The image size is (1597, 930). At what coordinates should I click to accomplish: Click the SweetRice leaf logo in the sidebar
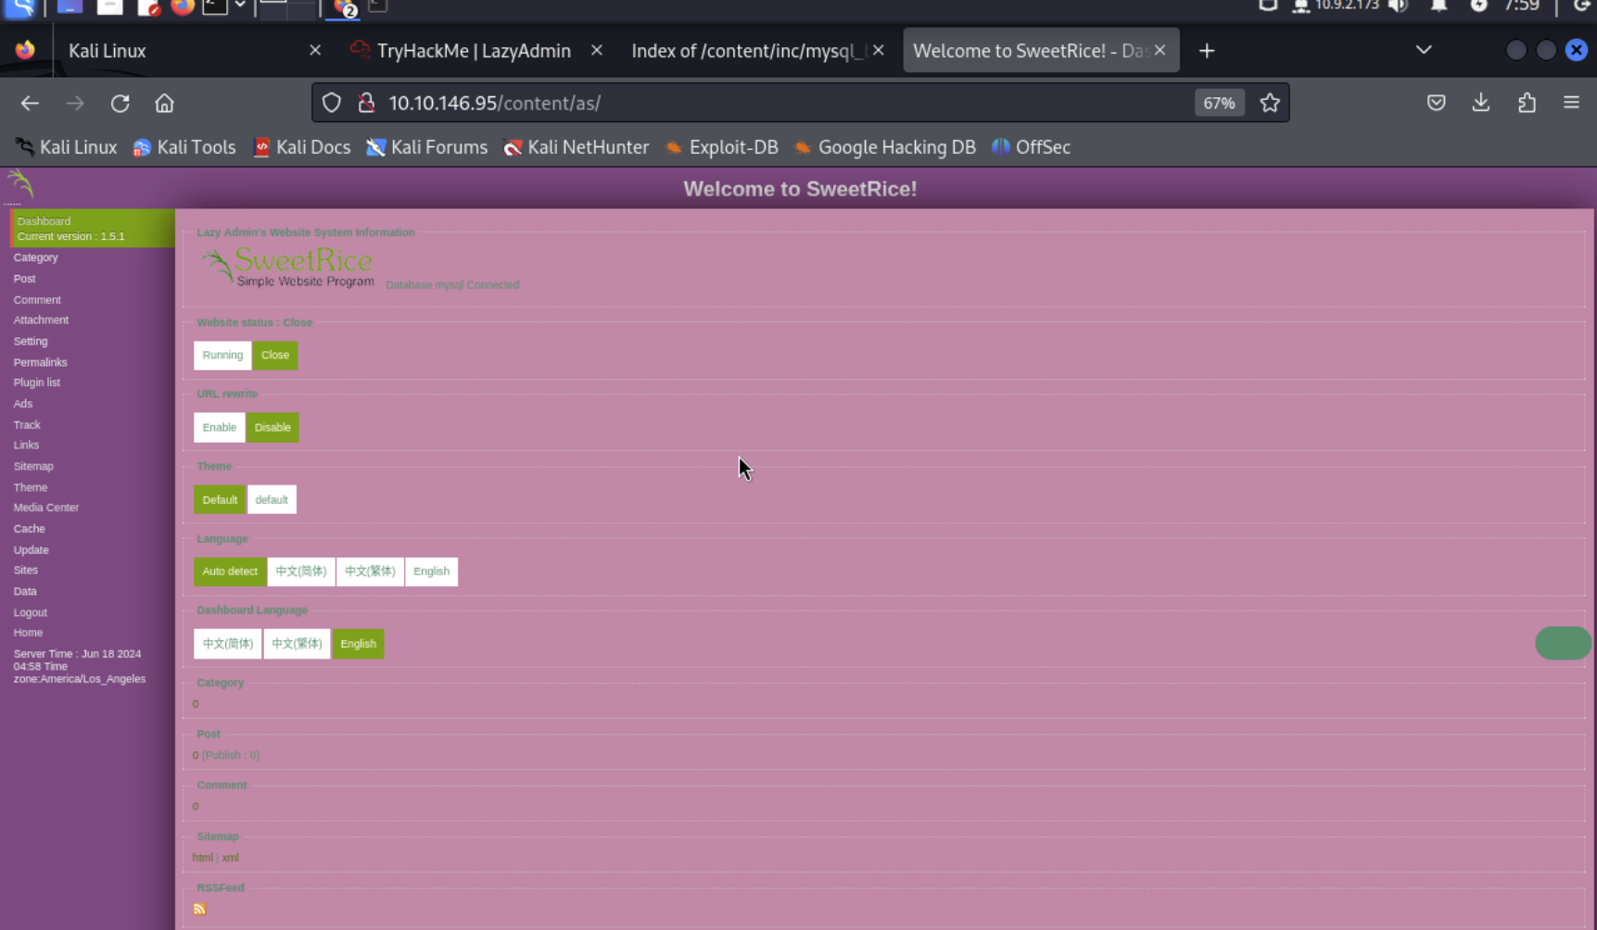(x=20, y=183)
